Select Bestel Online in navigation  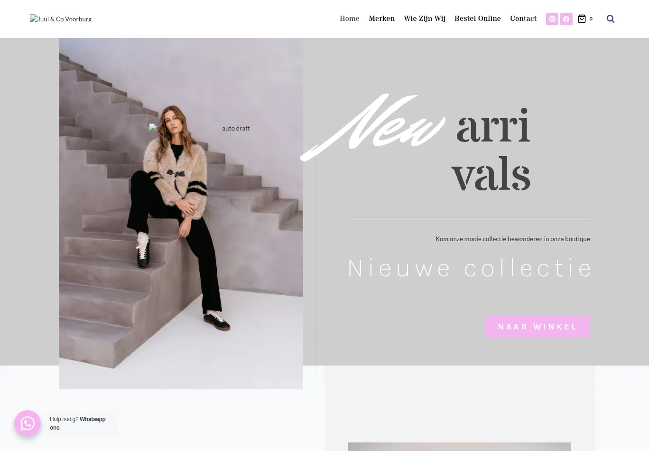click(x=478, y=19)
